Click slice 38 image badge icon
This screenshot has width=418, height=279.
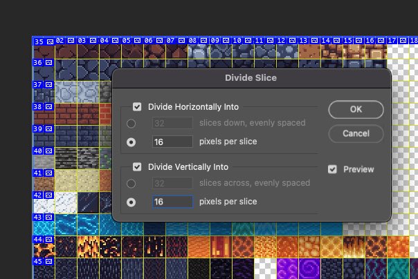tap(48, 106)
